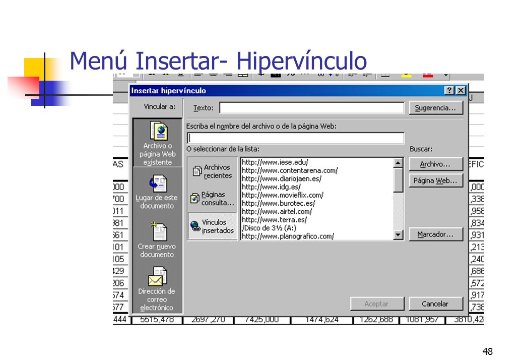Focus the file or Web page name field
This screenshot has width=524, height=363.
[295, 138]
